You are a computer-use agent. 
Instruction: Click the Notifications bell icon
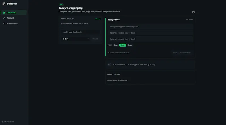click(4, 23)
